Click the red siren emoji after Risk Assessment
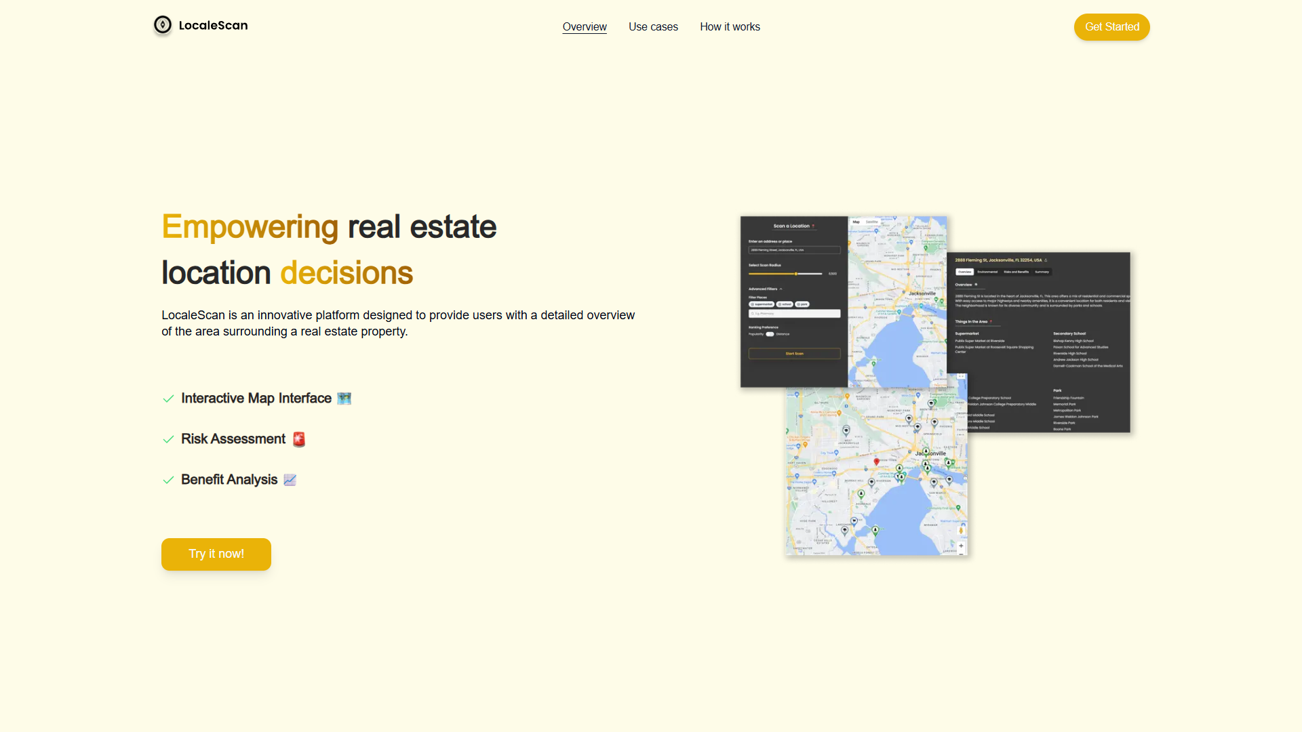The height and width of the screenshot is (732, 1302). point(299,439)
